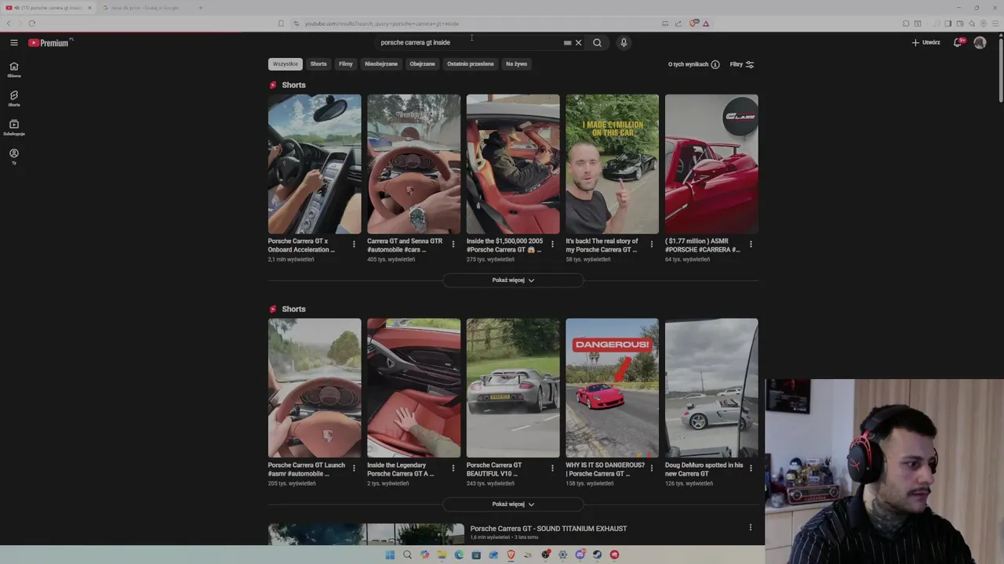Open a new browser tab with plus
Image resolution: width=1004 pixels, height=564 pixels.
coord(200,8)
